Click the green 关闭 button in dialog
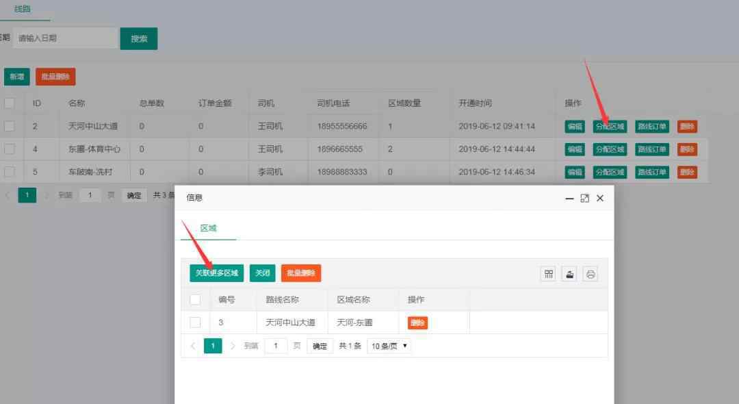 263,273
